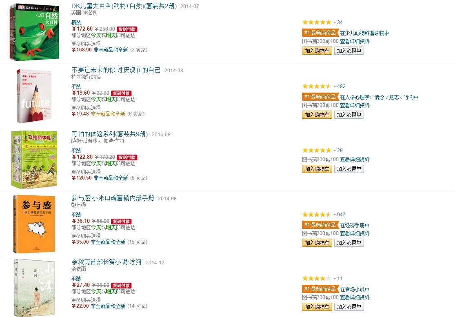Open 非全新品和全新 offers for 不要让未来的你
455x317 pixels.
pyautogui.click(x=108, y=114)
